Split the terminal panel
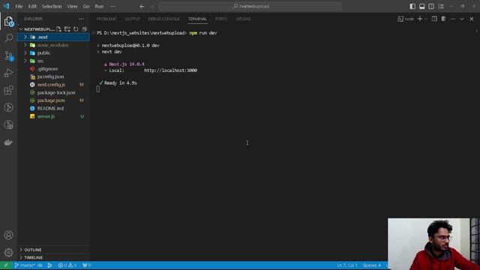The width and height of the screenshot is (480, 270). click(x=434, y=19)
